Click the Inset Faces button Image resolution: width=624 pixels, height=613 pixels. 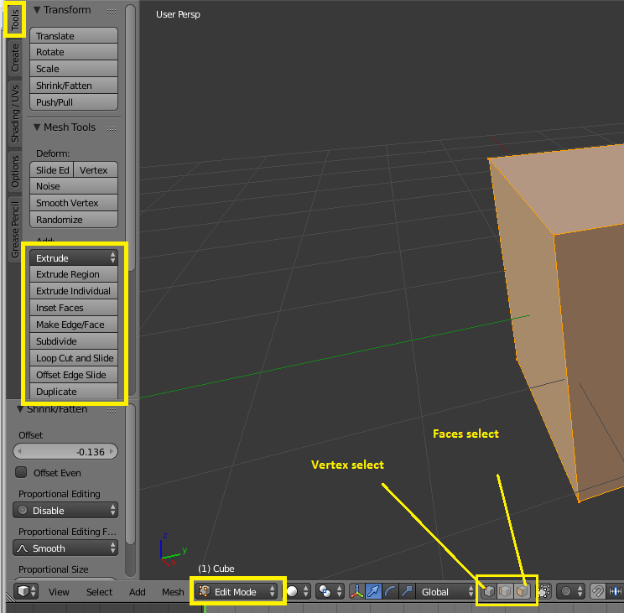(74, 308)
